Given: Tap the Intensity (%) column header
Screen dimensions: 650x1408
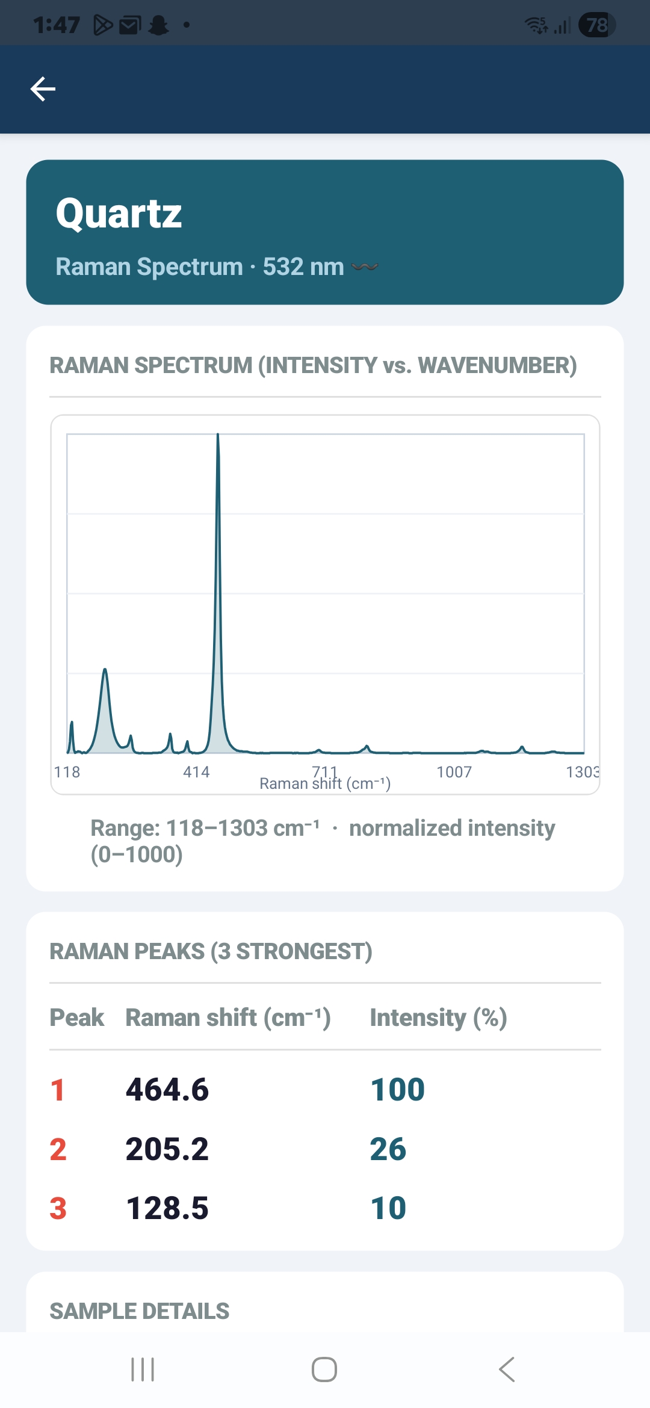Looking at the screenshot, I should tap(439, 1017).
